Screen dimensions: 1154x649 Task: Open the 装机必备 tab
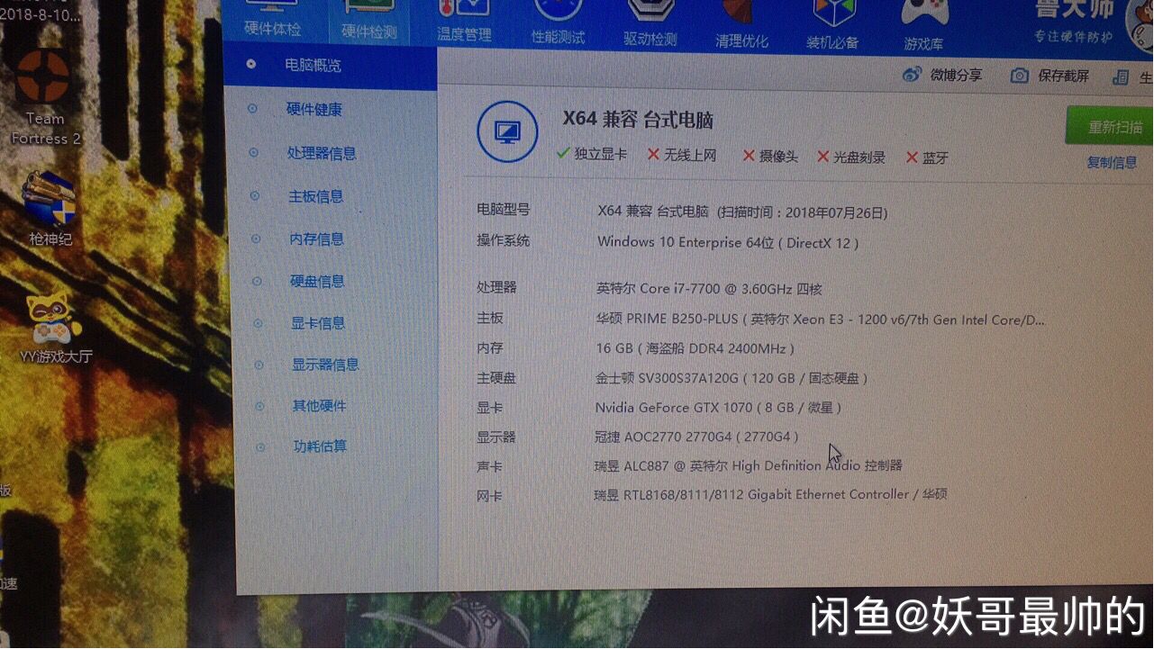(x=832, y=27)
